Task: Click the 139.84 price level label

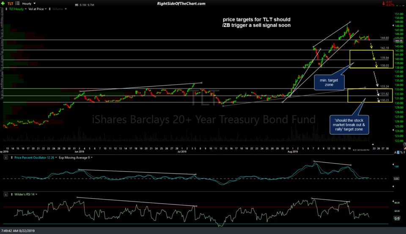Action: [384, 58]
